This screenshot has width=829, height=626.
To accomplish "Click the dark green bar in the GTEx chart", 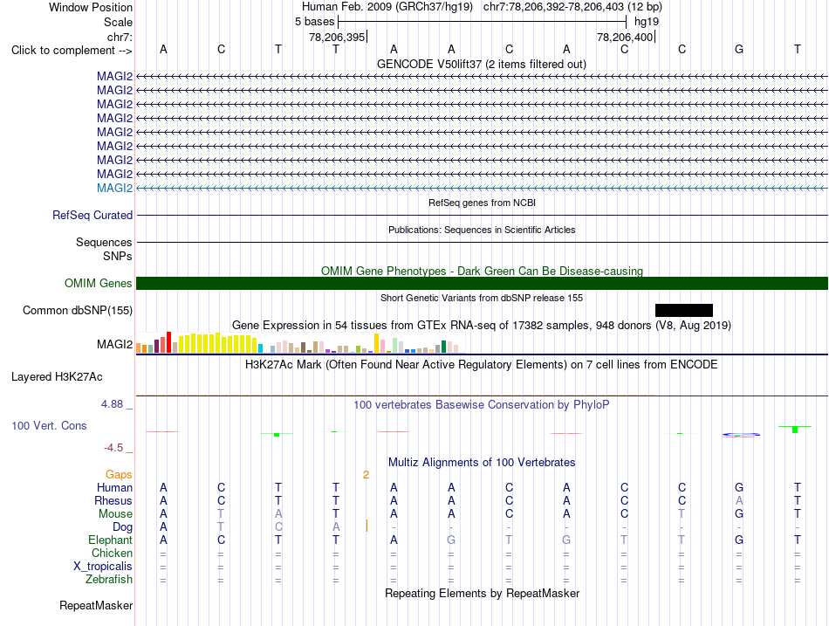I will 443,347.
